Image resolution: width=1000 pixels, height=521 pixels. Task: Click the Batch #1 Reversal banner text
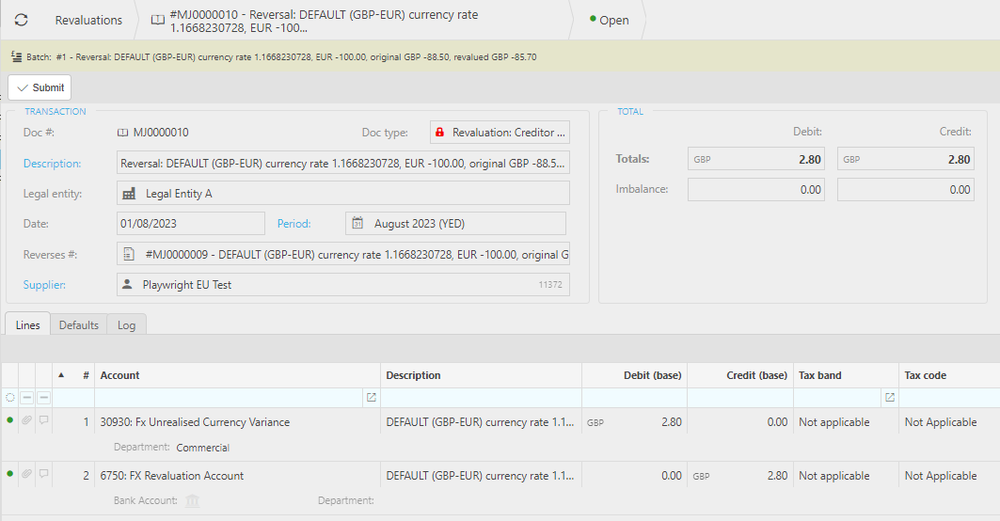coord(281,56)
